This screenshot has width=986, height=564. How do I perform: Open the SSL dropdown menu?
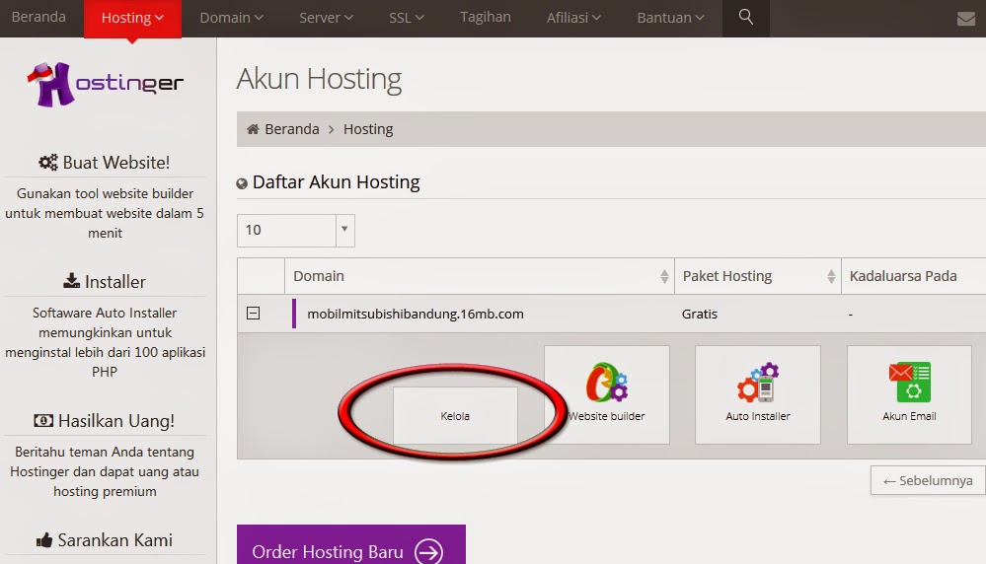[x=407, y=18]
